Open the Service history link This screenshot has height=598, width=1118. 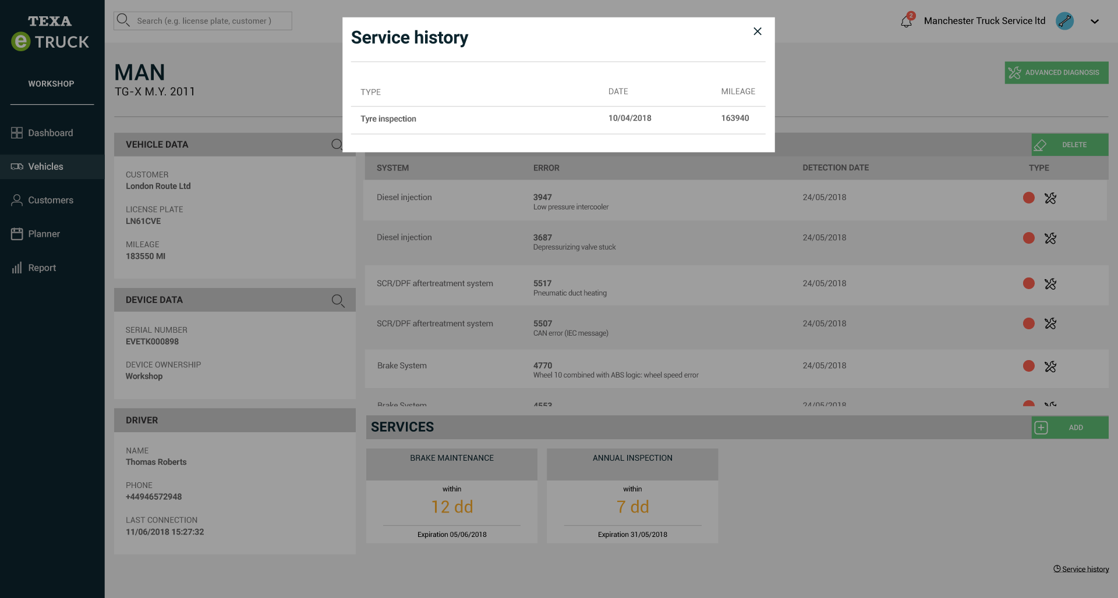click(x=1081, y=569)
